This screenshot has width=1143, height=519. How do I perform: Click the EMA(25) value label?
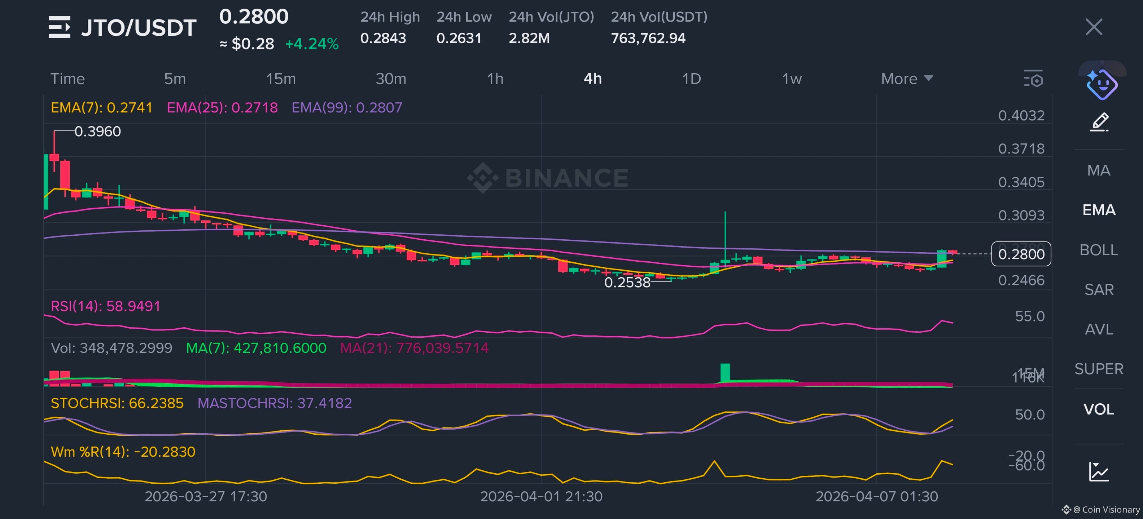[x=222, y=108]
